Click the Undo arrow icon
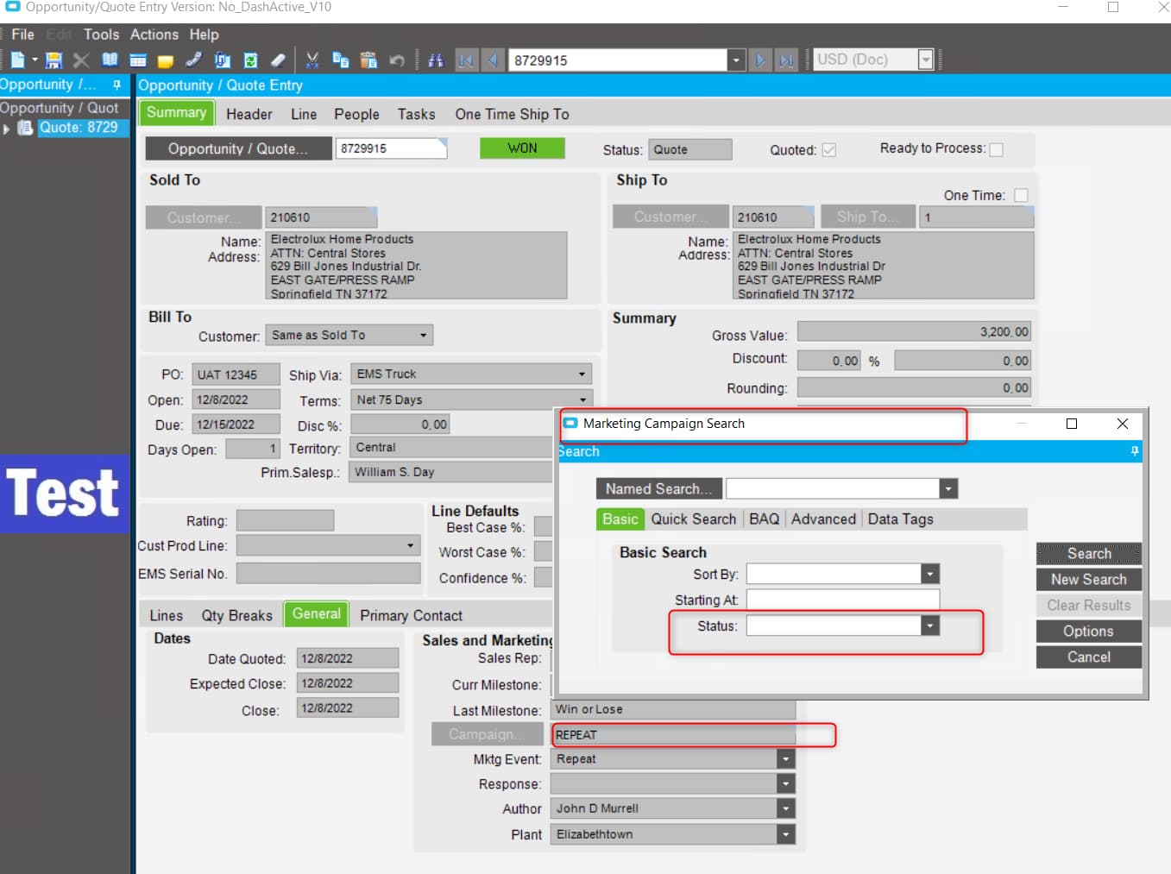Image resolution: width=1171 pixels, height=874 pixels. click(x=397, y=60)
